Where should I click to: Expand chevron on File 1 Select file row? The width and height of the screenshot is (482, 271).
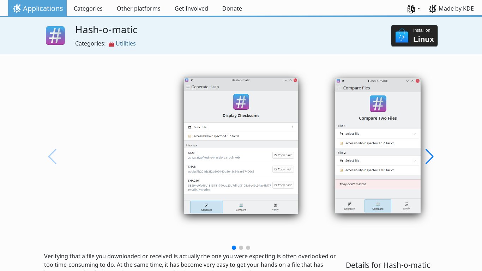click(415, 134)
